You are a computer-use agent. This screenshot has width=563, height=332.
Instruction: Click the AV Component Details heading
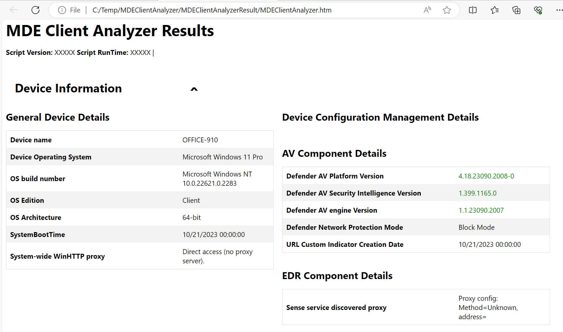(334, 154)
